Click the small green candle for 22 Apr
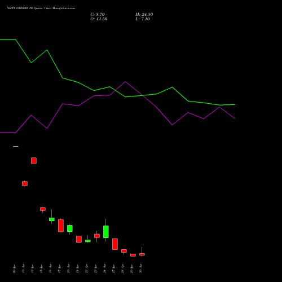282x282 pixels. tap(88, 241)
